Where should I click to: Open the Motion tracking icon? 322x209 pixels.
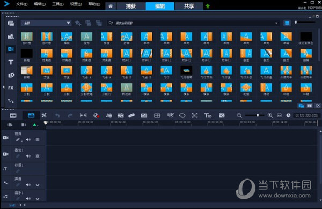[131, 115]
